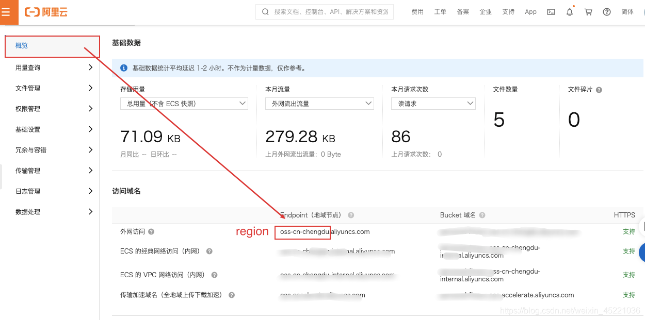Image resolution: width=645 pixels, height=320 pixels.
Task: Open the 外网流出流量 dropdown
Action: (319, 104)
